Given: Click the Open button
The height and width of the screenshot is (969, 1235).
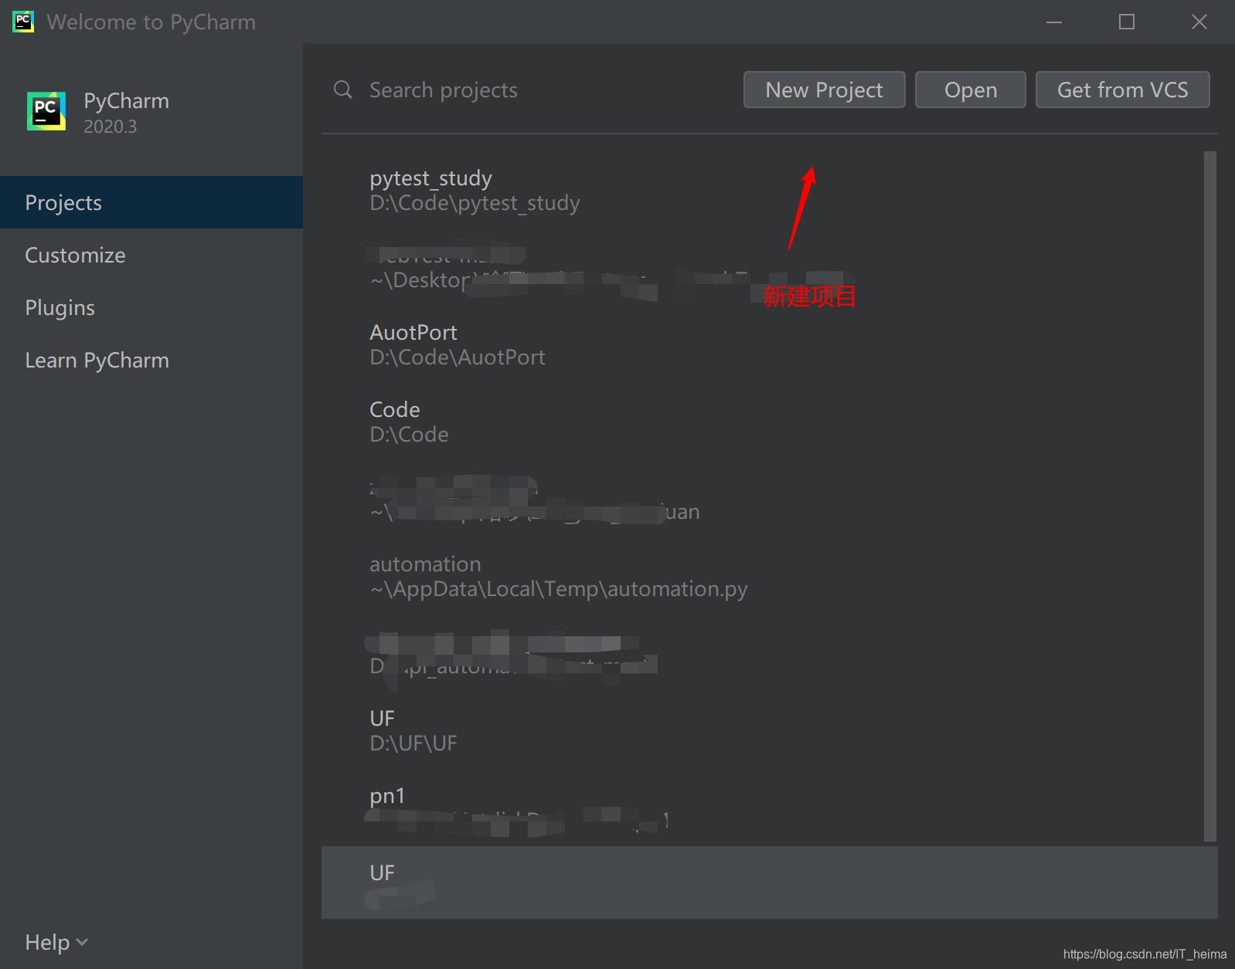Looking at the screenshot, I should point(970,90).
